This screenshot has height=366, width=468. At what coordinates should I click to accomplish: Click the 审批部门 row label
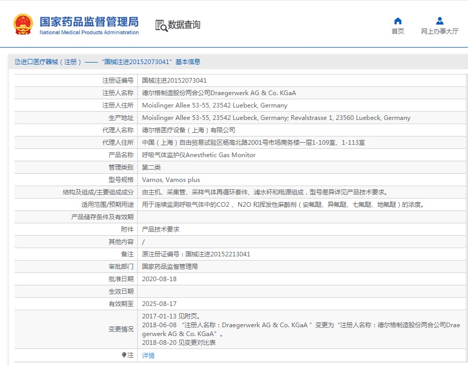121,267
